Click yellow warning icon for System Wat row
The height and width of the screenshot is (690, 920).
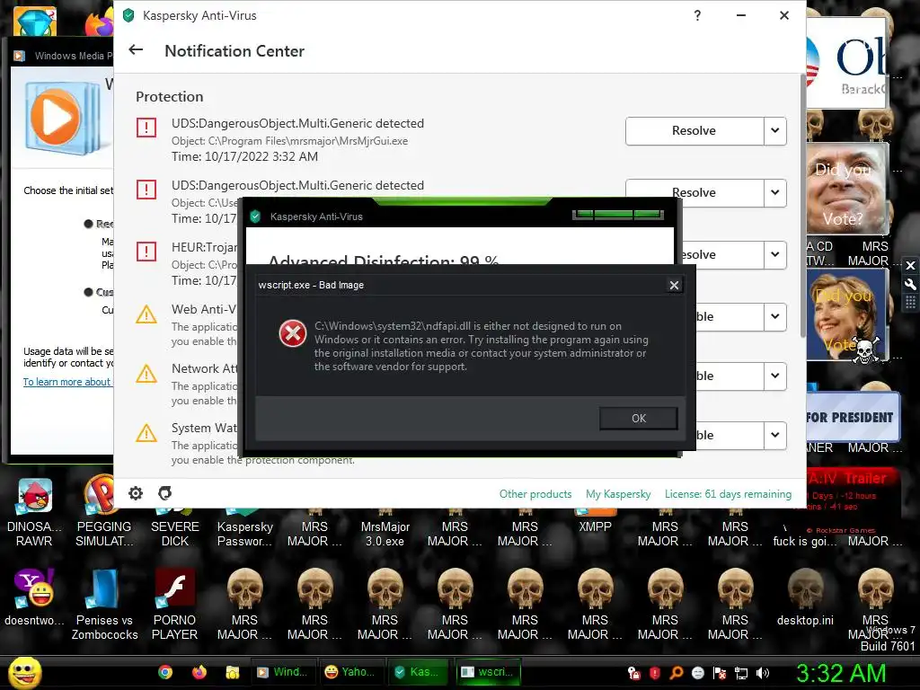pos(146,433)
